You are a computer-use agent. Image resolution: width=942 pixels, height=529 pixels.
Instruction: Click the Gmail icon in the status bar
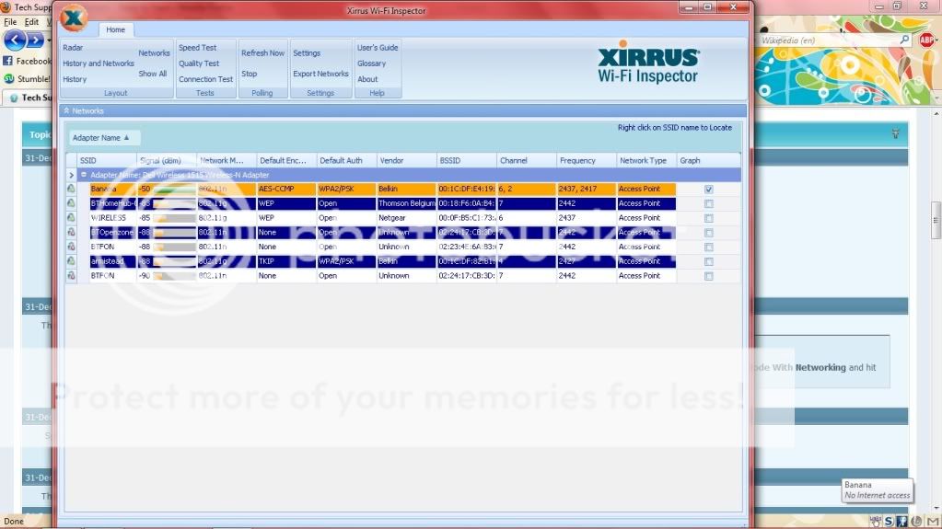[931, 522]
